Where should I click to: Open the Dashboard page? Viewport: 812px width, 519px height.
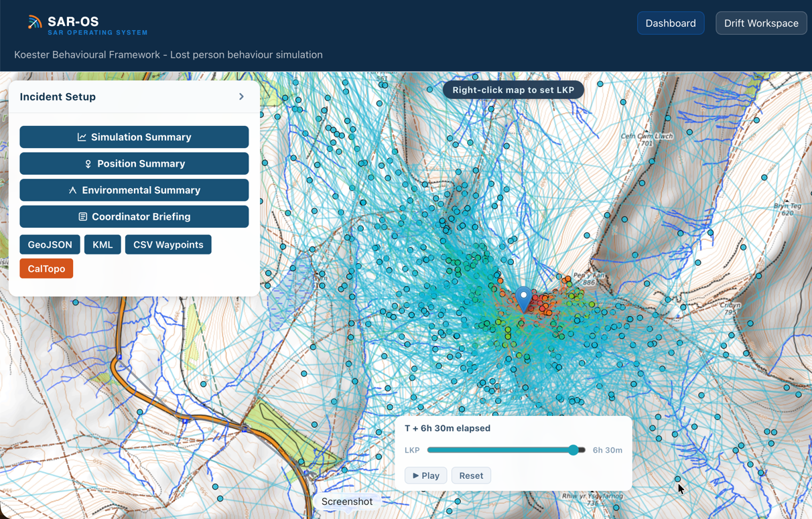pyautogui.click(x=671, y=23)
